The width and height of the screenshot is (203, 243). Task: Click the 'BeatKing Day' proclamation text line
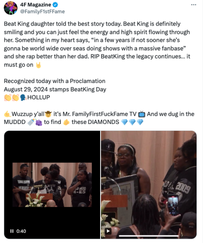coord(55,90)
